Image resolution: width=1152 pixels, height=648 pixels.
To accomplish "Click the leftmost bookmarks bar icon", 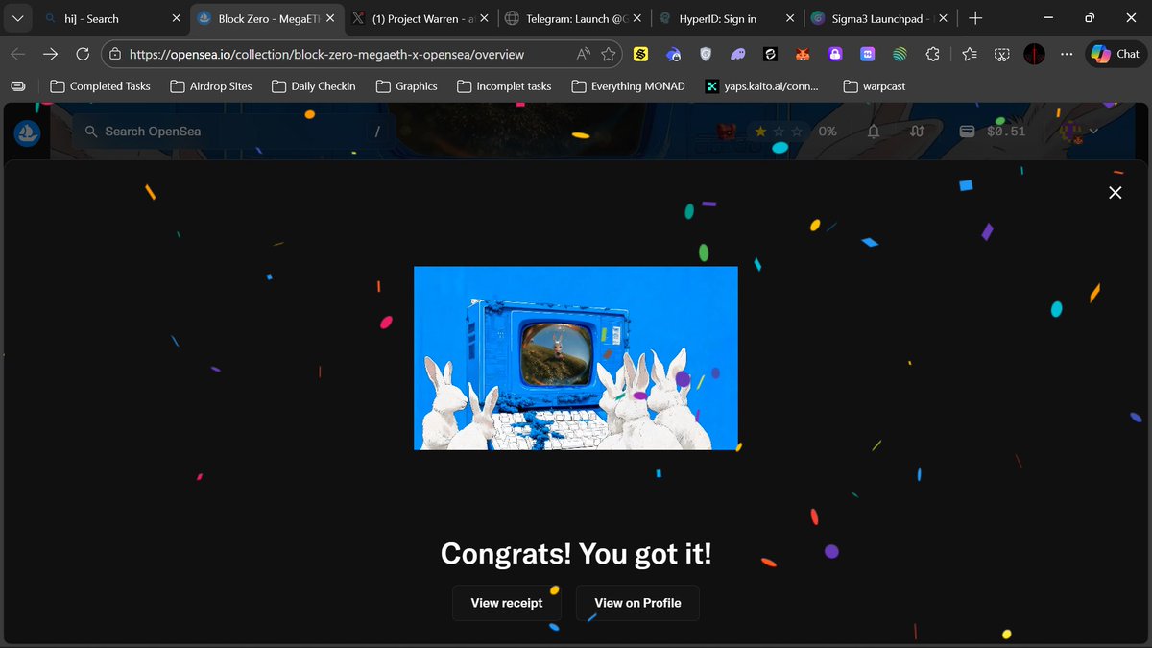I will [18, 86].
